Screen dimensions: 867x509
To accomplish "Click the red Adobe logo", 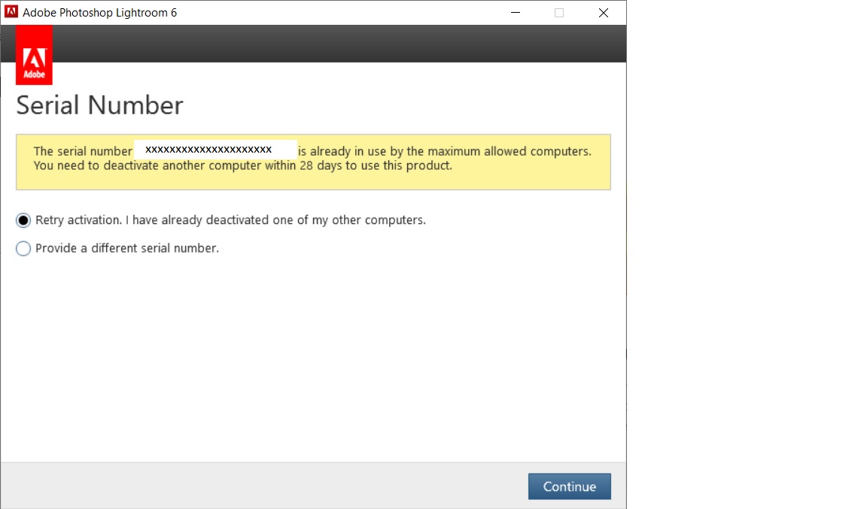I will coord(35,56).
